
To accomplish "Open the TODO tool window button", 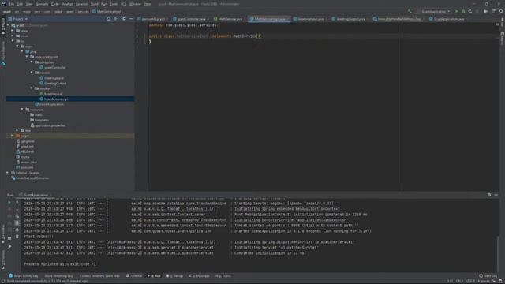I will pos(223,276).
